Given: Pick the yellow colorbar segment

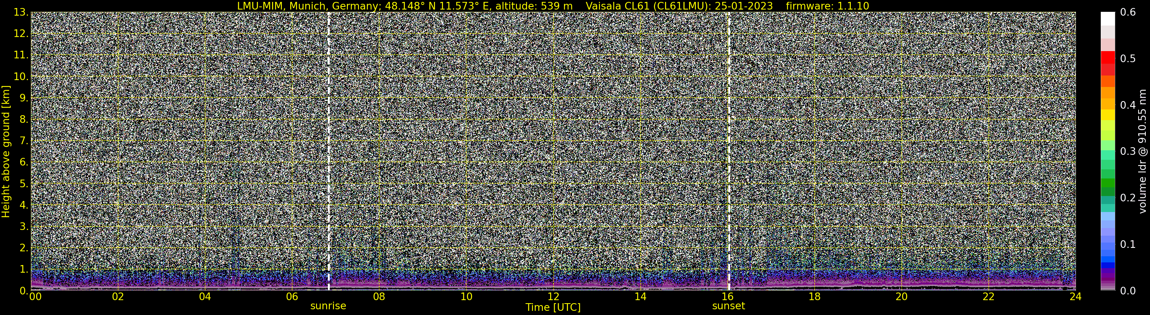Looking at the screenshot, I should tap(1108, 115).
